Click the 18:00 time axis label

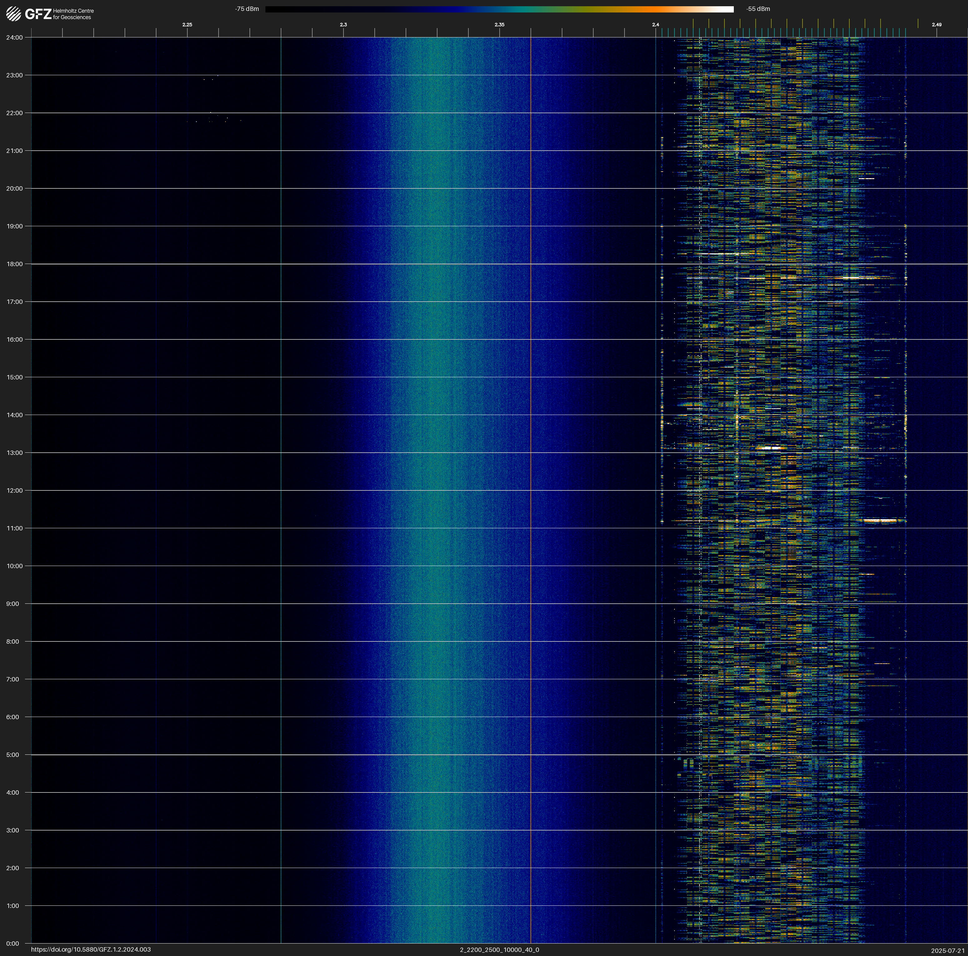[x=15, y=264]
